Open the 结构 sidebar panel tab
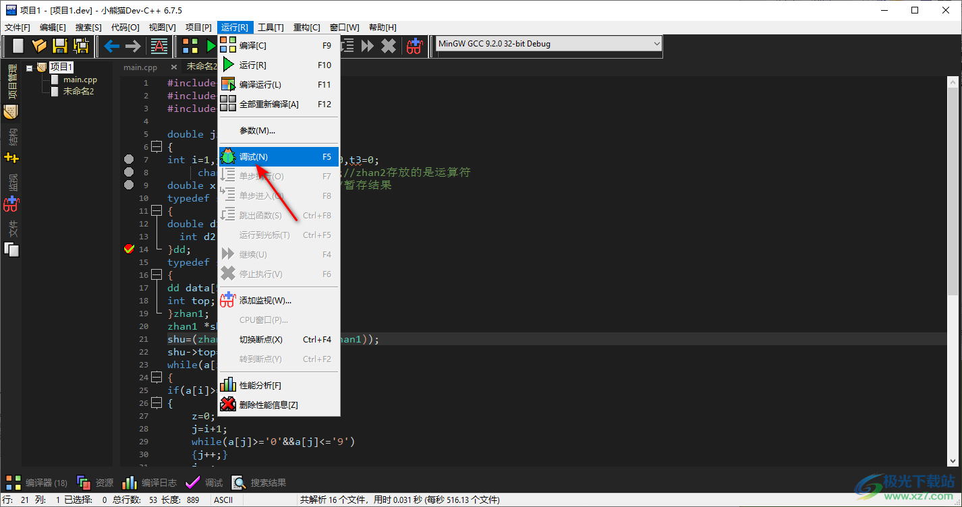This screenshot has height=507, width=962. [x=11, y=137]
